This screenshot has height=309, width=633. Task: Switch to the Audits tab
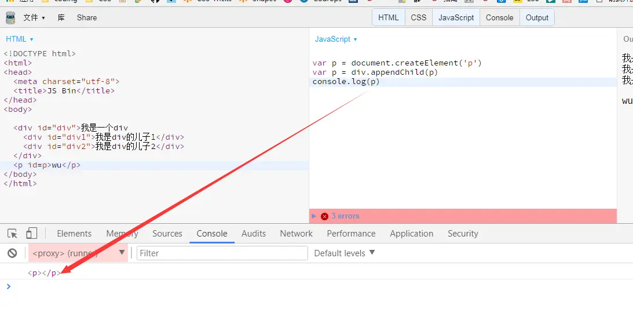coord(254,234)
